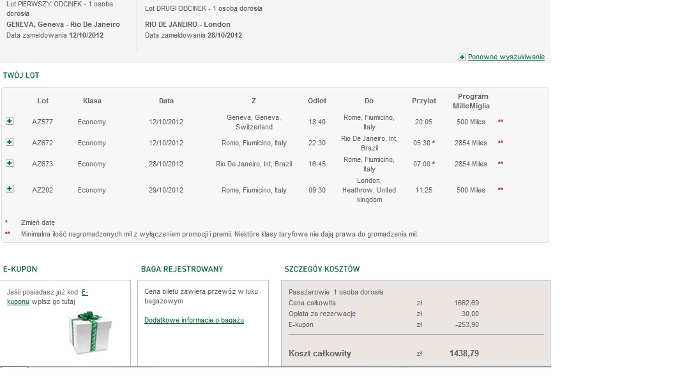The height and width of the screenshot is (392, 698).
Task: Expand details for flight AZ202
Action: pyautogui.click(x=10, y=189)
